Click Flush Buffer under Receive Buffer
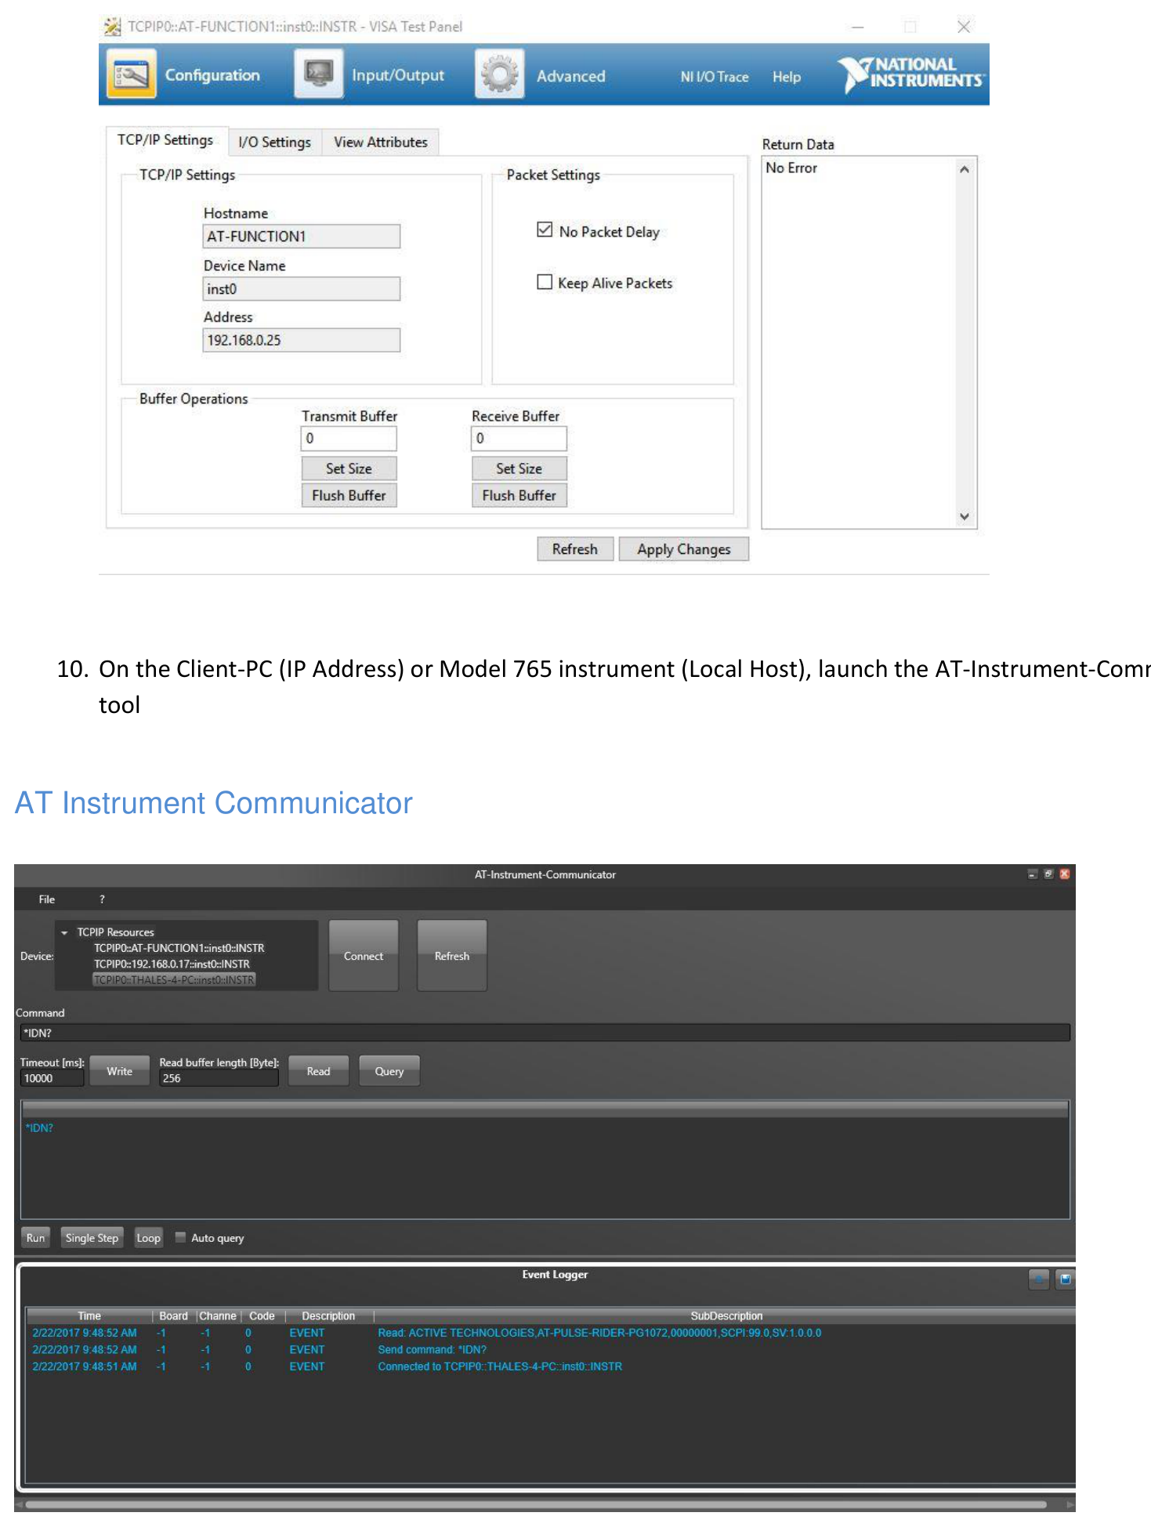 [519, 495]
